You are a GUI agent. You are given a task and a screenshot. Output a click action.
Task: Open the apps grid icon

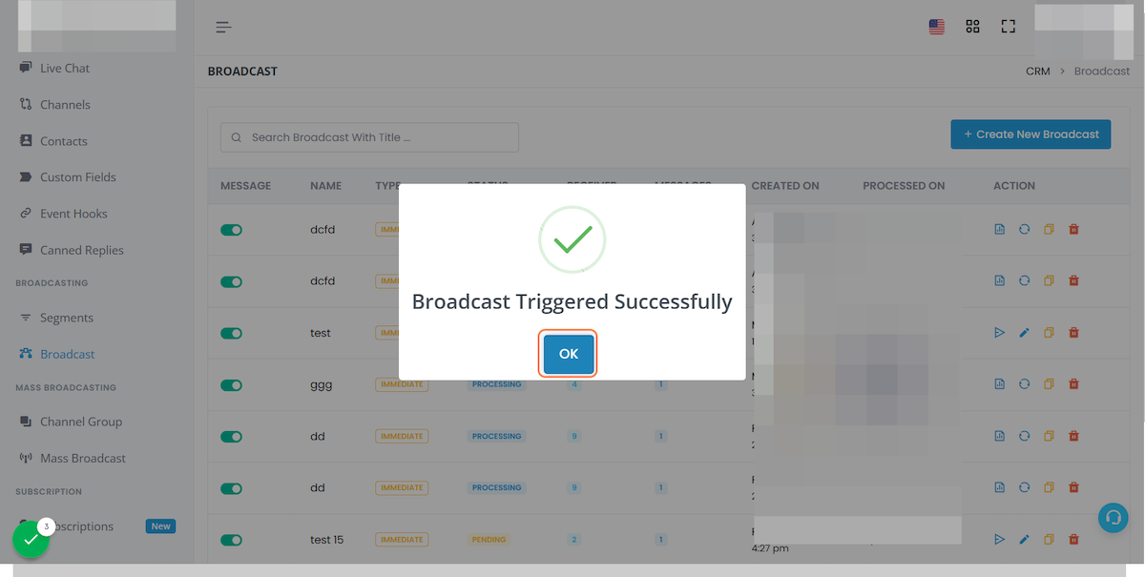click(973, 27)
